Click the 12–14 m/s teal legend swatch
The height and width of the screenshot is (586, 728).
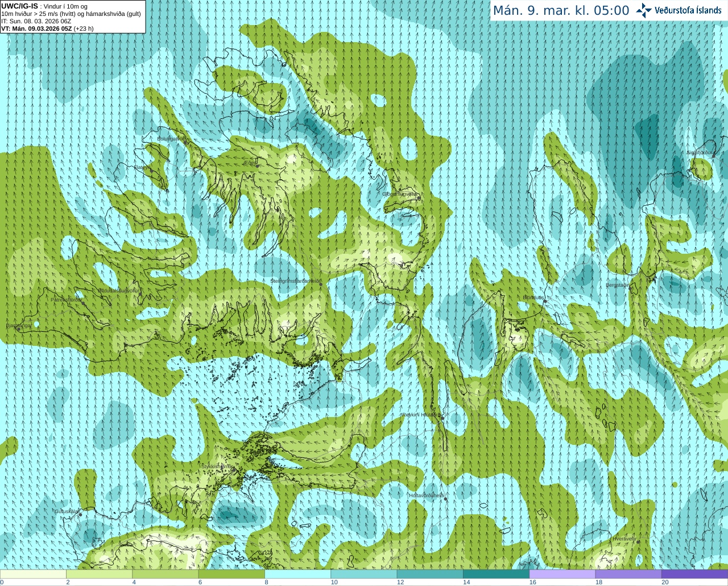[430, 574]
